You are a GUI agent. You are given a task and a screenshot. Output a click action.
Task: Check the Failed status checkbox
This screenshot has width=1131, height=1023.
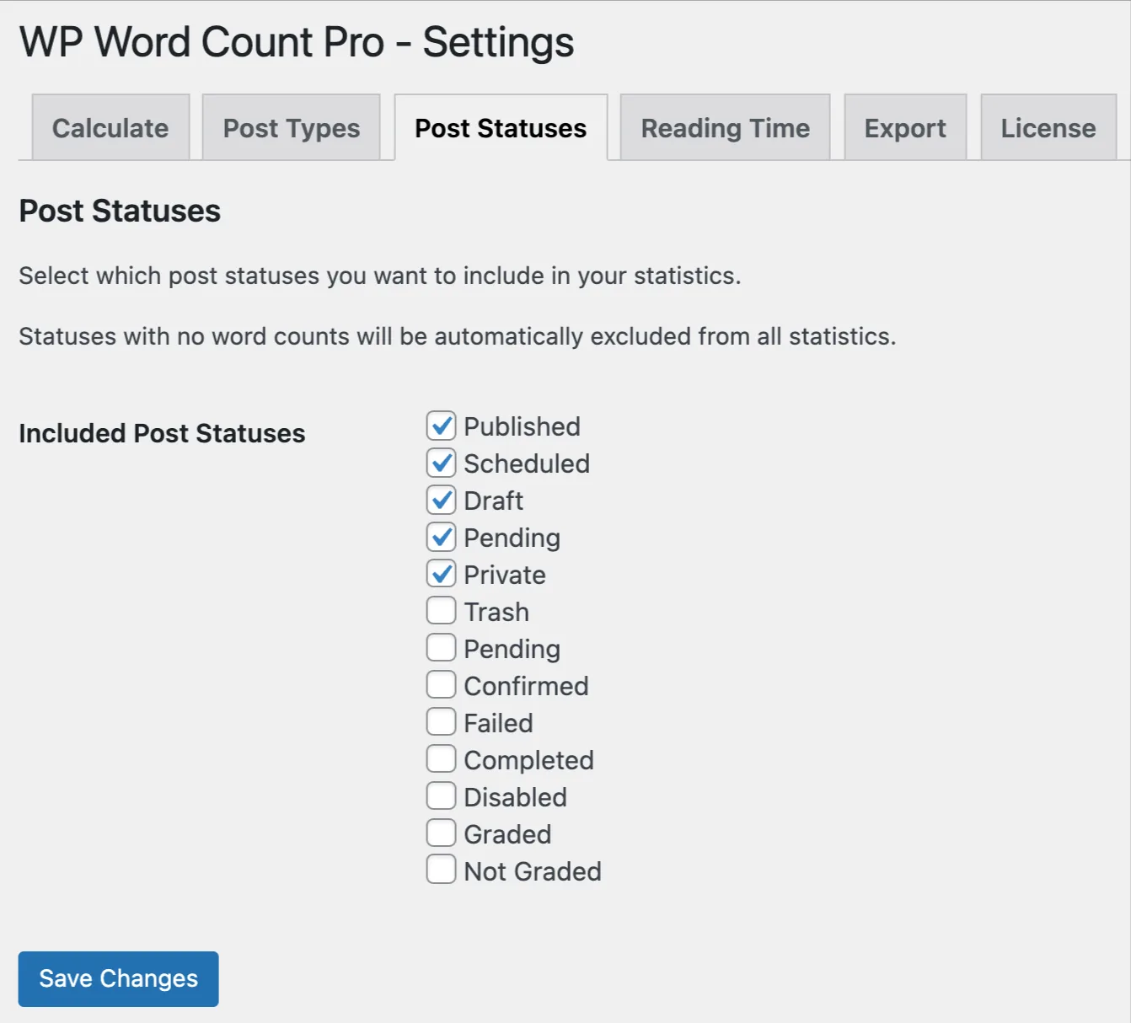click(441, 721)
